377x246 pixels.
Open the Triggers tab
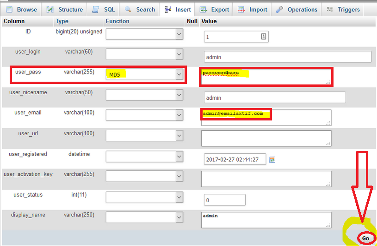pyautogui.click(x=343, y=10)
